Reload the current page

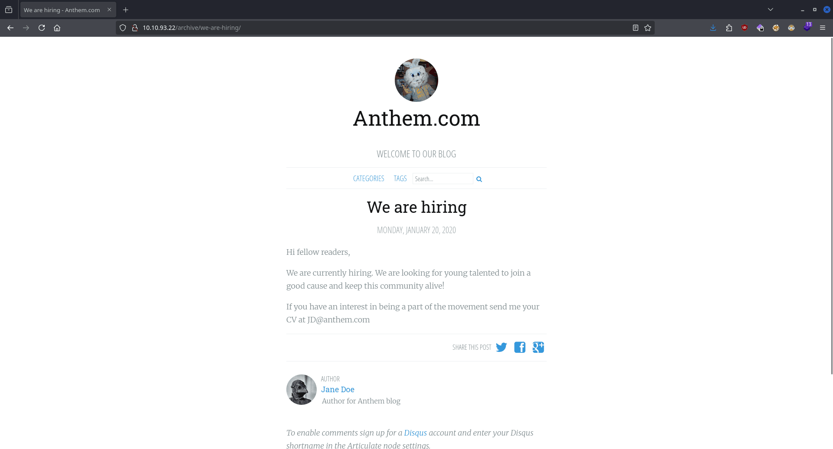42,28
